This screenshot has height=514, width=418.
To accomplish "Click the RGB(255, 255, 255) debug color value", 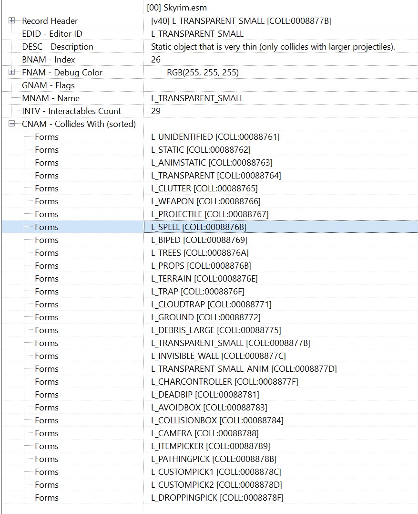I will point(203,72).
